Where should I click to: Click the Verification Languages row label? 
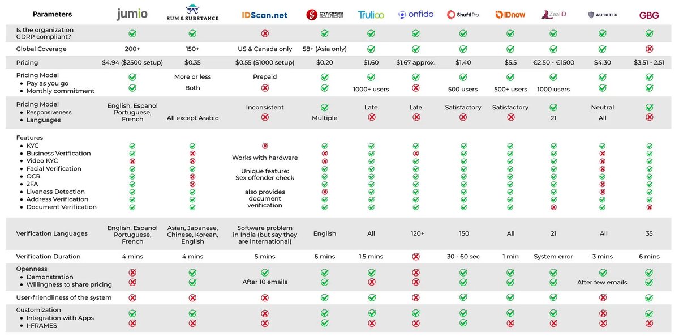click(x=52, y=233)
